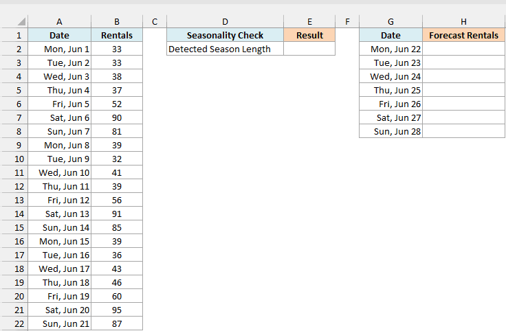The image size is (506, 331).
Task: Select rentals value 46 for Jun 18
Action: (x=117, y=282)
